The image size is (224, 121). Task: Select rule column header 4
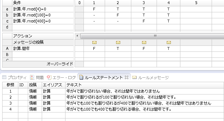pyautogui.click(x=169, y=3)
